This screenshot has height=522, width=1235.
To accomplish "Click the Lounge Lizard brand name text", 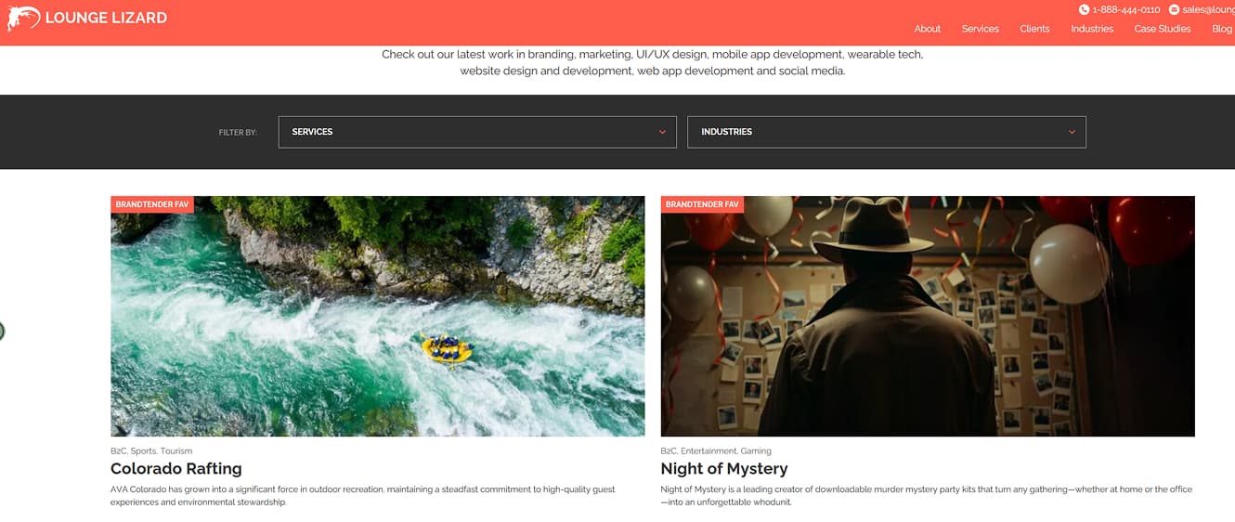I will click(106, 18).
